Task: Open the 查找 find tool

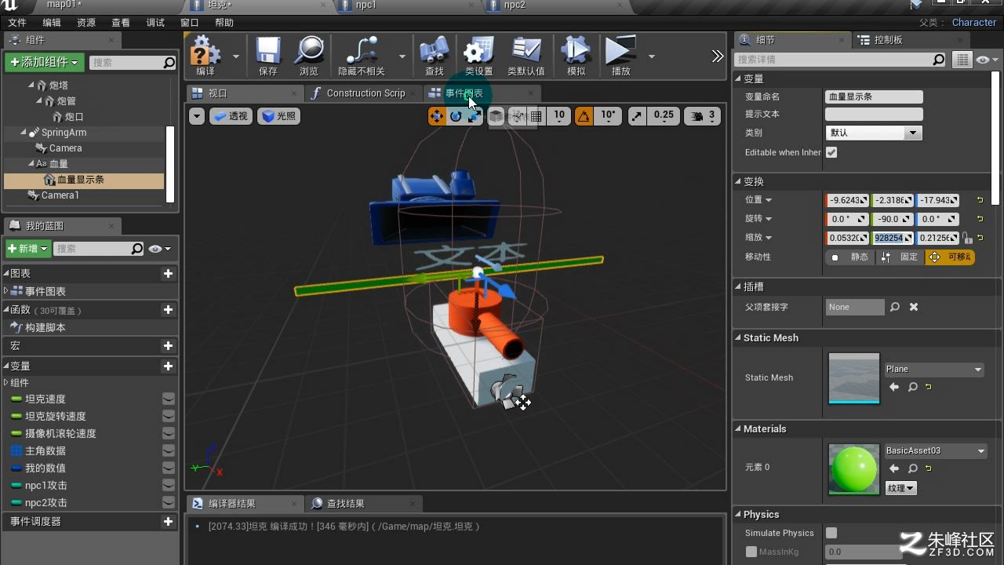Action: 435,56
